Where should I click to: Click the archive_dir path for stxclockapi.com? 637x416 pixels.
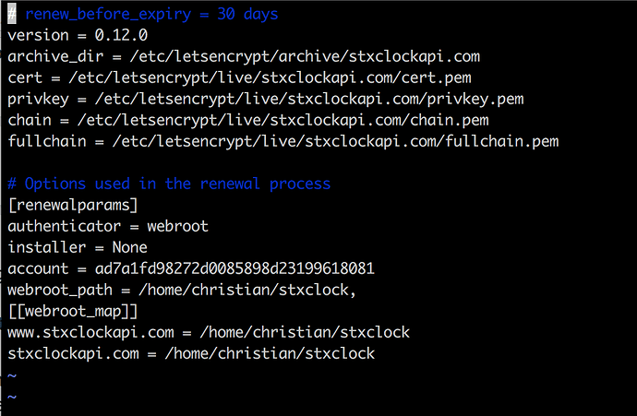pyautogui.click(x=305, y=57)
